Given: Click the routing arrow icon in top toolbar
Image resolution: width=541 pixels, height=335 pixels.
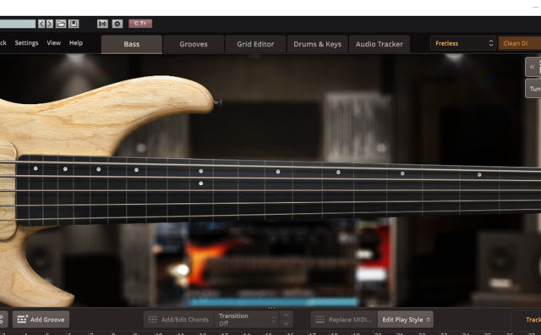Looking at the screenshot, I should coord(102,24).
